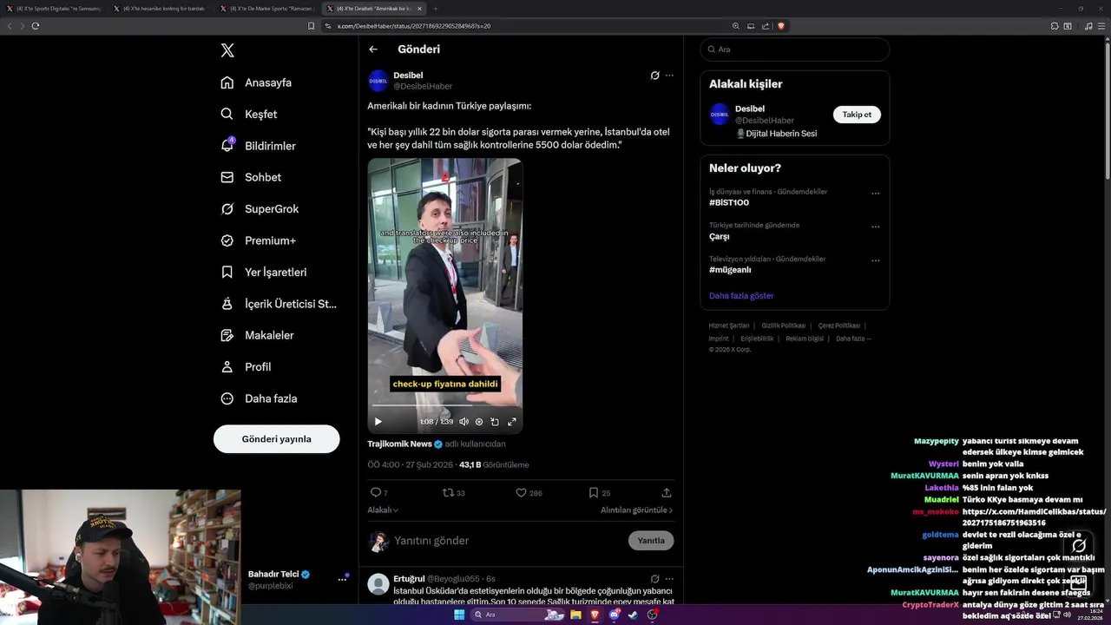
Task: Click Yanıtla reply button
Action: click(x=651, y=540)
